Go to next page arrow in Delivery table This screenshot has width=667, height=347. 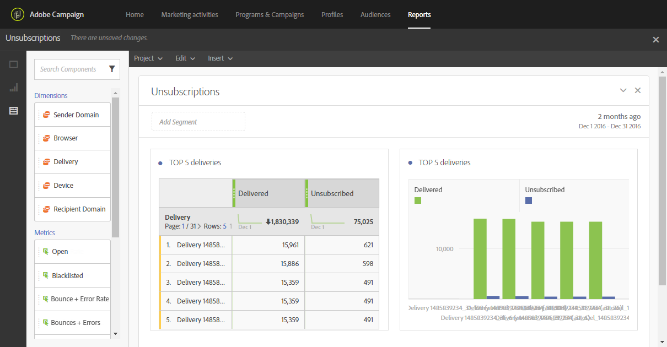199,226
